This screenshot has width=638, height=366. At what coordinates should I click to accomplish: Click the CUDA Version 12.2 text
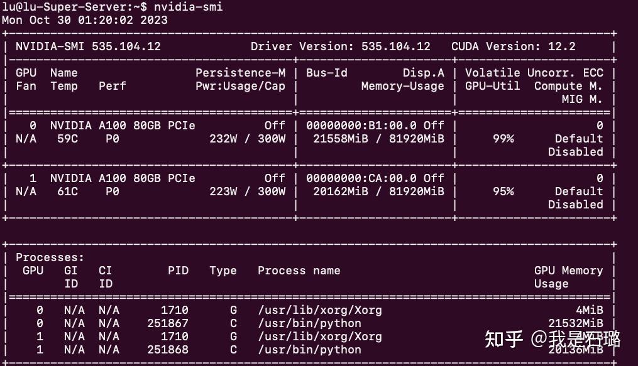pyautogui.click(x=513, y=46)
